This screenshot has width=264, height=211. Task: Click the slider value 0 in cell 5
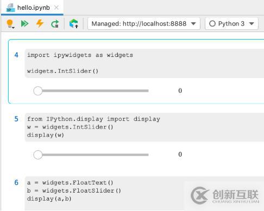180,154
